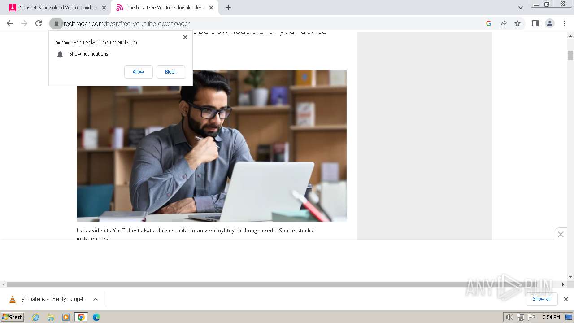Click the Google icon in address bar
The height and width of the screenshot is (323, 574).
coord(489,23)
